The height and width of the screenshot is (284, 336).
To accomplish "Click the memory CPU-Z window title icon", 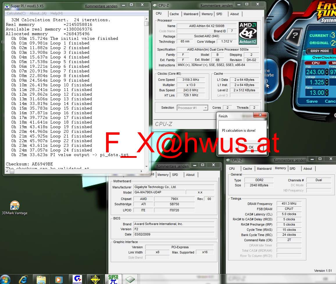I will (228, 160).
